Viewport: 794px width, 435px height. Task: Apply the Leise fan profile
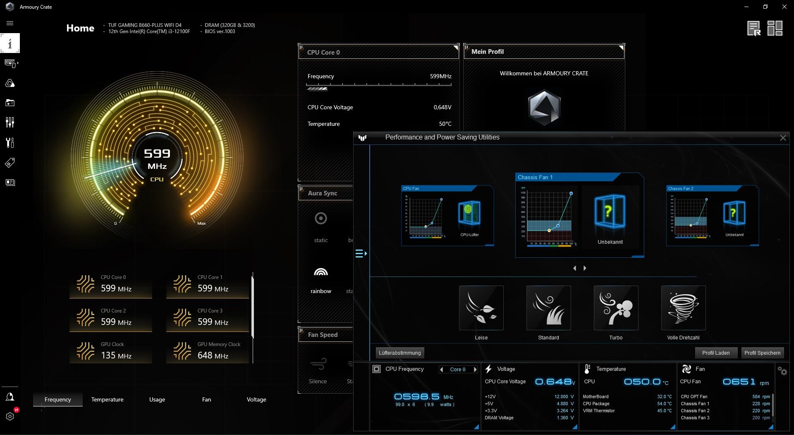tap(481, 308)
